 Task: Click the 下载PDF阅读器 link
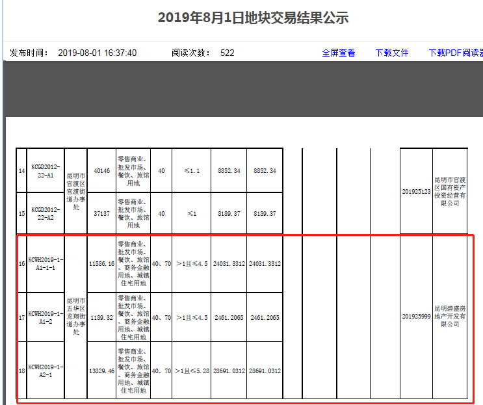click(456, 53)
